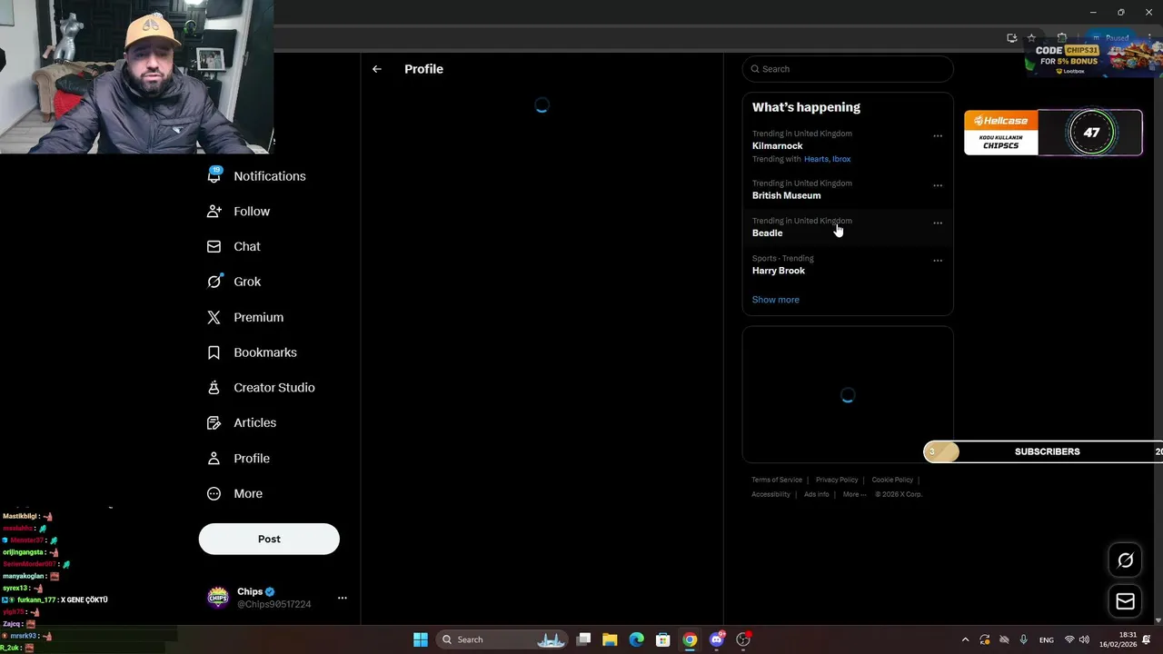This screenshot has height=654, width=1163.
Task: Open File Explorer from taskbar
Action: pyautogui.click(x=610, y=639)
